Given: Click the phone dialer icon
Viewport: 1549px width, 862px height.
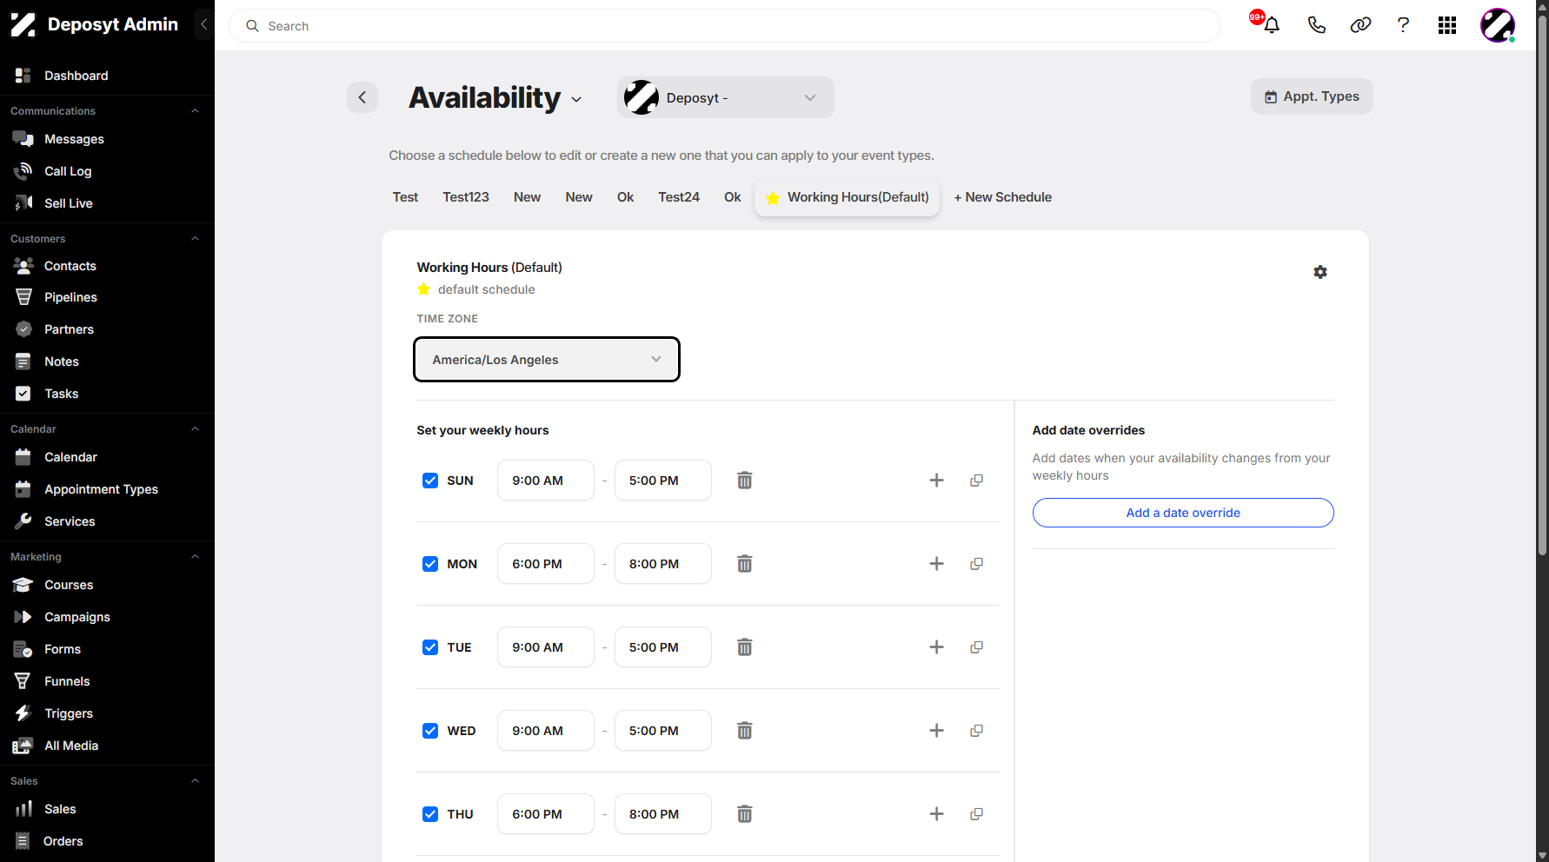Looking at the screenshot, I should click(1317, 25).
